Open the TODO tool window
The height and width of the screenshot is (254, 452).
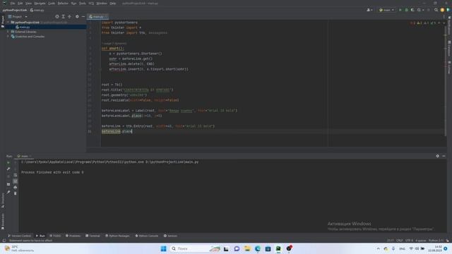click(x=55, y=236)
